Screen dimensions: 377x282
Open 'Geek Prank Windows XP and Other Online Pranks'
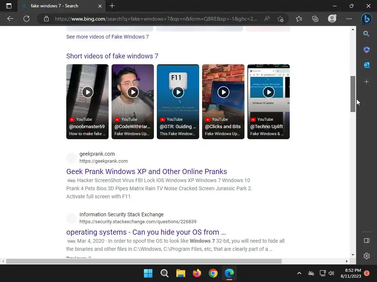[x=147, y=171]
